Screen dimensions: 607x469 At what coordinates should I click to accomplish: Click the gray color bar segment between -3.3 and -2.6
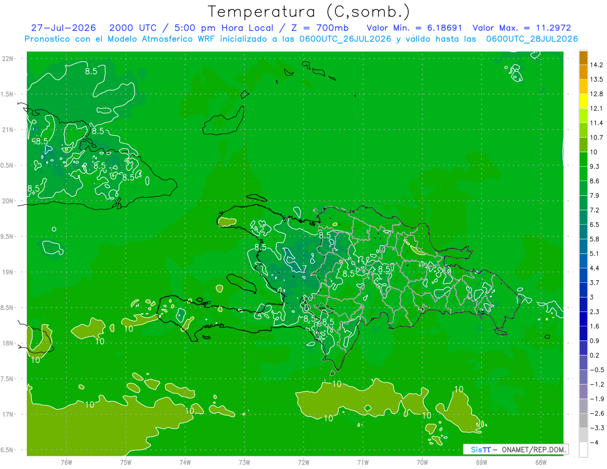583,420
